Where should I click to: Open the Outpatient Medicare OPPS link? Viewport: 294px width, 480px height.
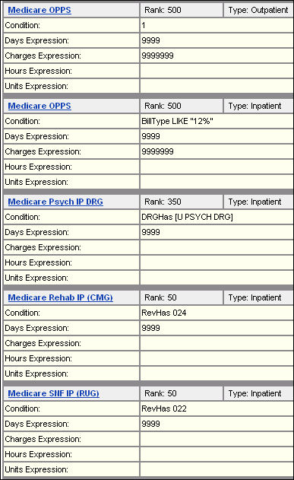click(40, 10)
